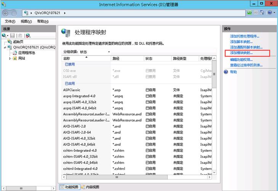Click the green refresh icon in address bar
Image resolution: width=278 pixels, height=191 pixels.
click(249, 13)
